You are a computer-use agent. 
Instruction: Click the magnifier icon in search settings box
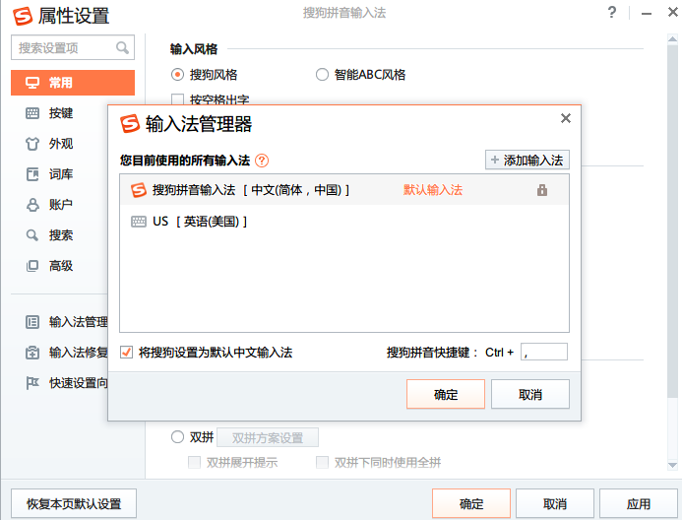click(x=123, y=47)
